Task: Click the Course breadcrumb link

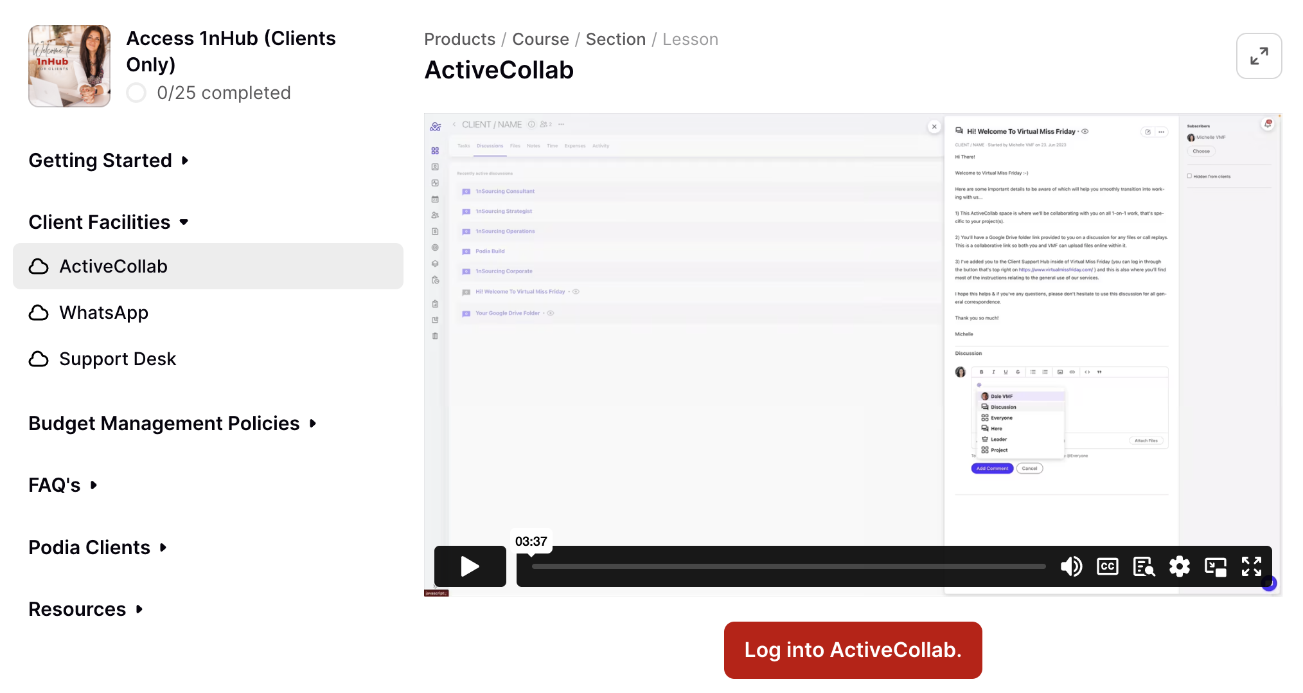Action: (x=540, y=39)
